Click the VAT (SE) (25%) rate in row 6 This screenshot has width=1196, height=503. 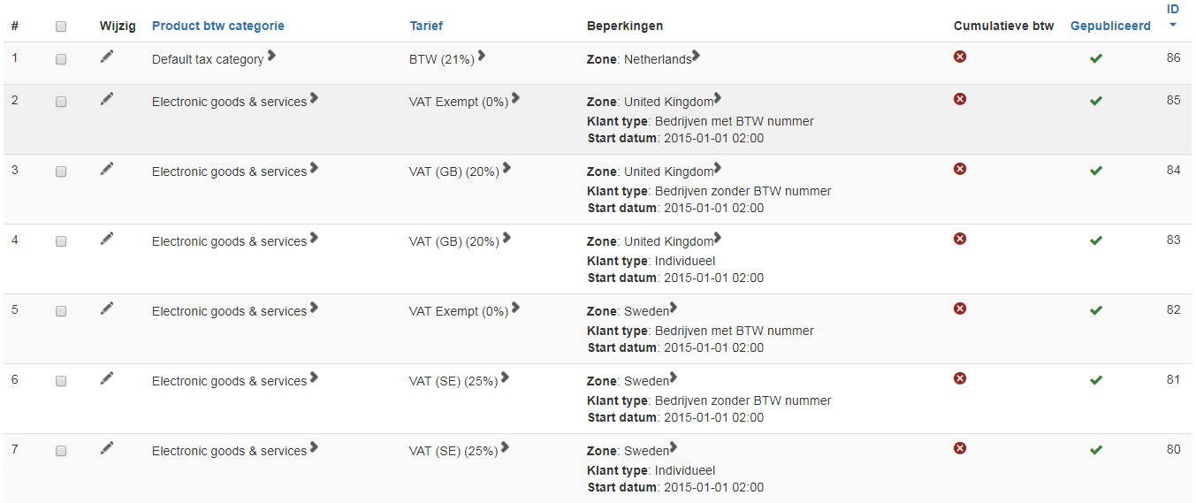[453, 381]
